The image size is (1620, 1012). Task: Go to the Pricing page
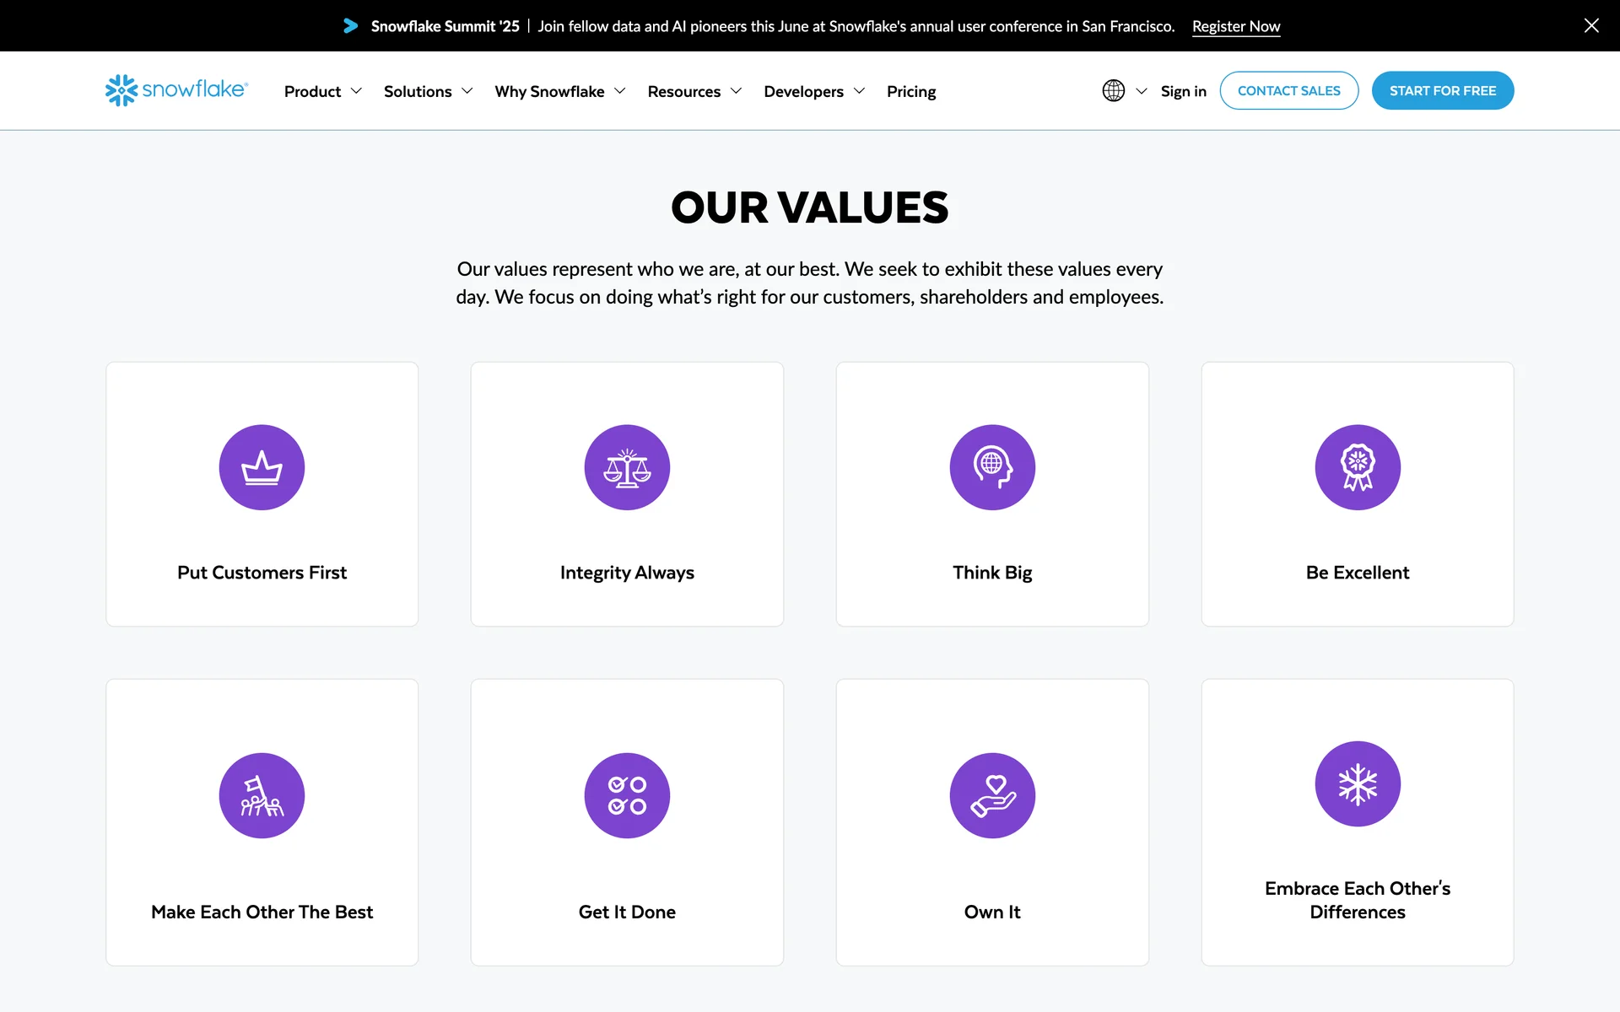point(910,91)
